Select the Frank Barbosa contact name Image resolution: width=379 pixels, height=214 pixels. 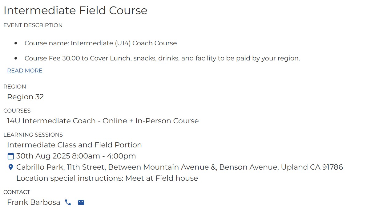(34, 202)
